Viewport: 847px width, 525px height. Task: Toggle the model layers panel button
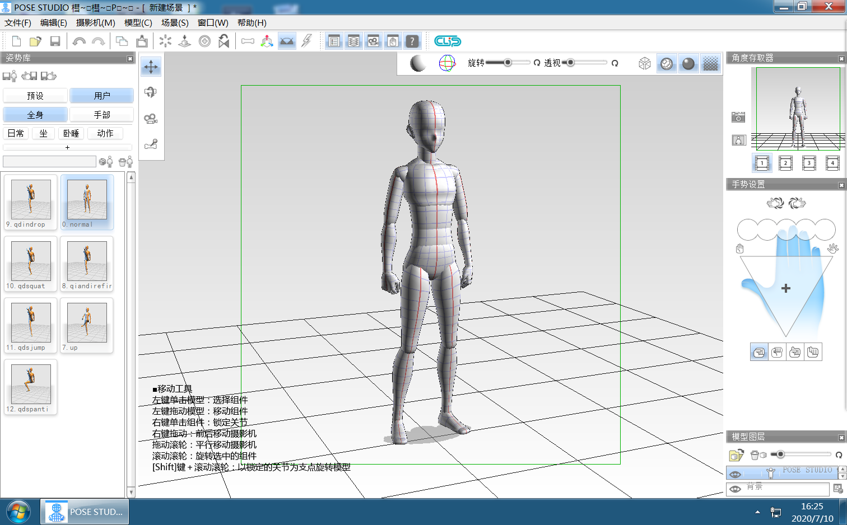point(354,41)
